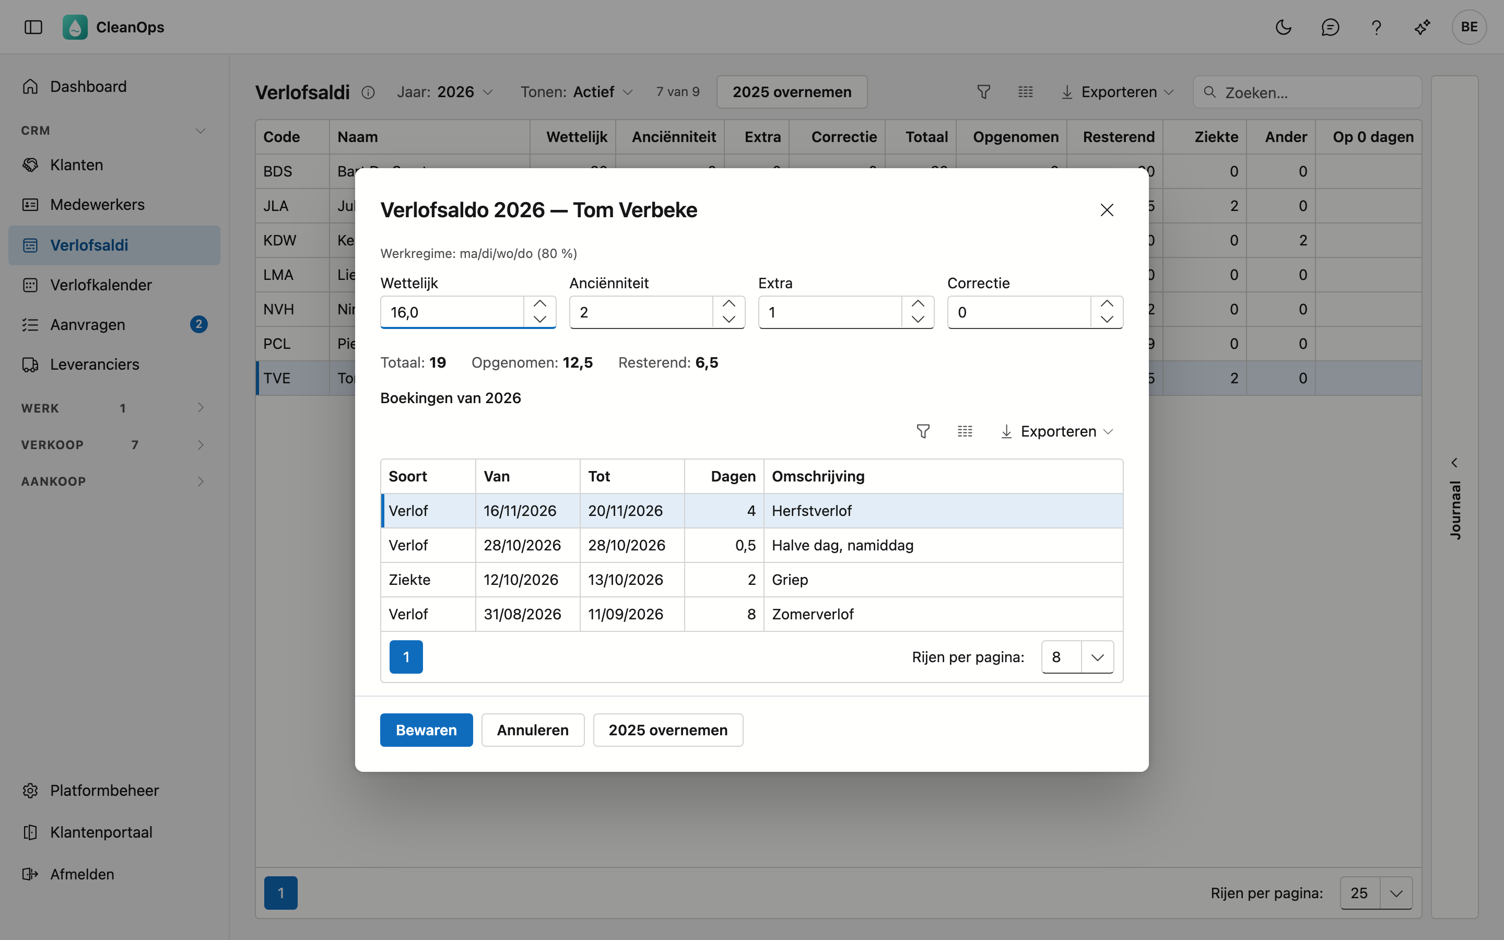Open filter icon above Boekingen table
Screen dimensions: 1504x940
pyautogui.click(x=923, y=431)
